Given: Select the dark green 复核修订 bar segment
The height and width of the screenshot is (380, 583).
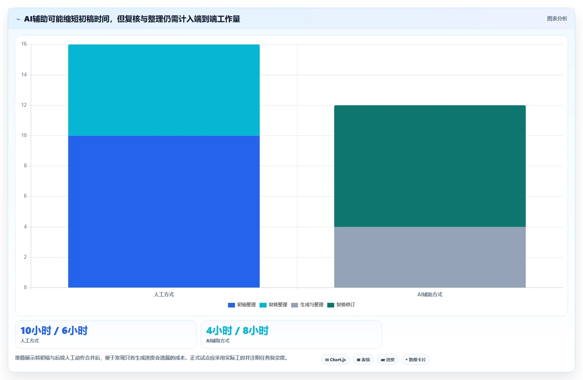Looking at the screenshot, I should (430, 166).
